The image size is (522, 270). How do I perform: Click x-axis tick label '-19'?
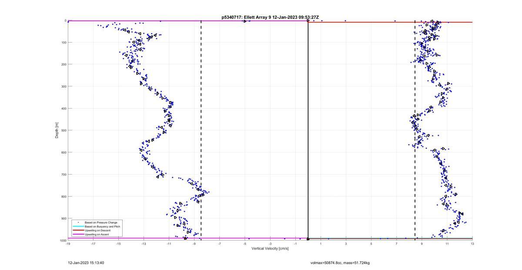pyautogui.click(x=68, y=244)
